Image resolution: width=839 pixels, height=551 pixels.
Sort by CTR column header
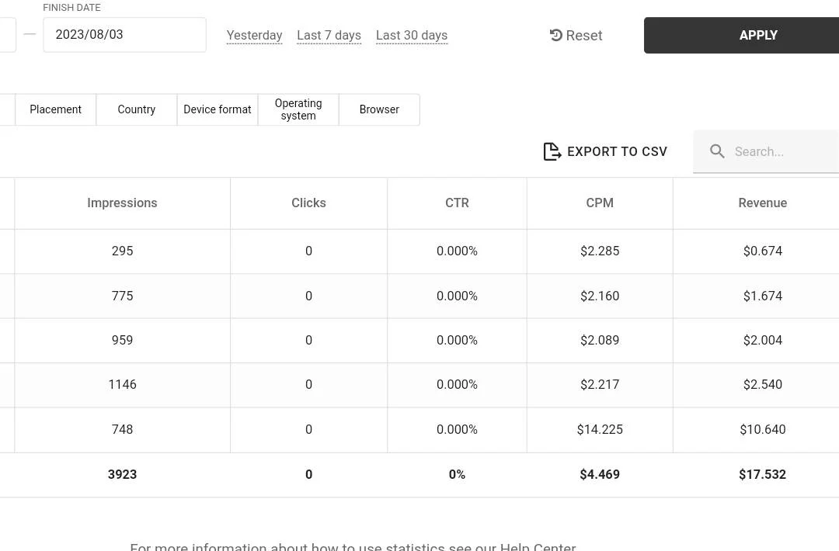[x=457, y=203]
